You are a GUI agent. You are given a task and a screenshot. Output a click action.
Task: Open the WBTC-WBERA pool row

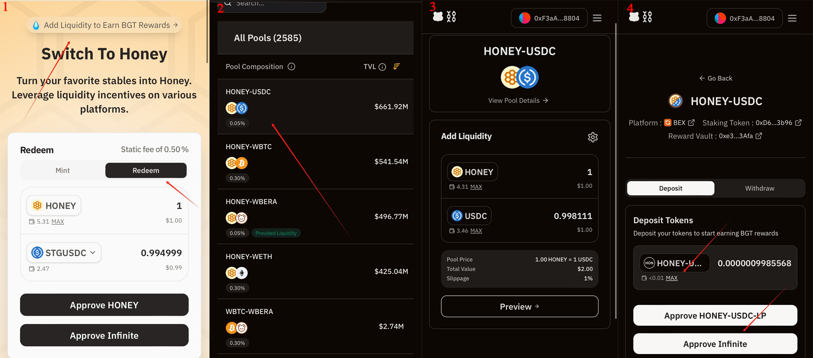coord(315,326)
